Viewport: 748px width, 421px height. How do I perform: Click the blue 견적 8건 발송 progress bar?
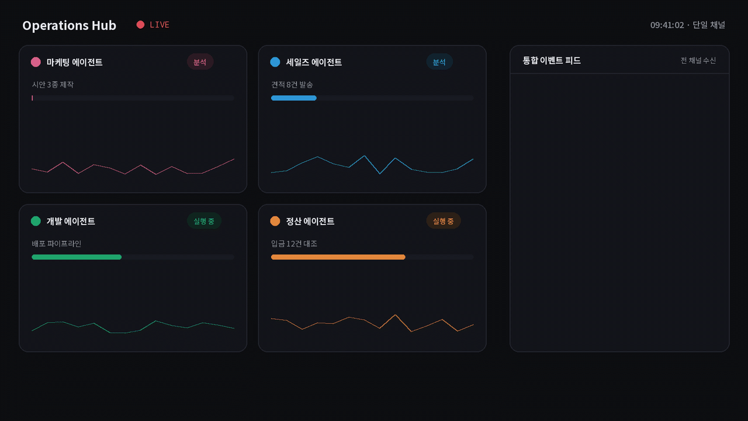pos(372,98)
